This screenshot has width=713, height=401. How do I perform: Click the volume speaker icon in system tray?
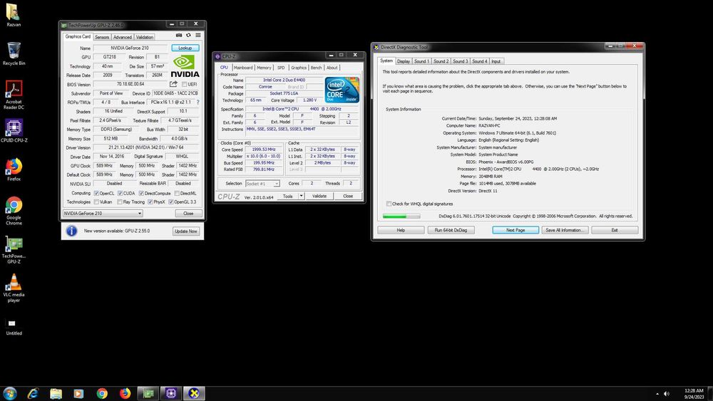tap(667, 394)
